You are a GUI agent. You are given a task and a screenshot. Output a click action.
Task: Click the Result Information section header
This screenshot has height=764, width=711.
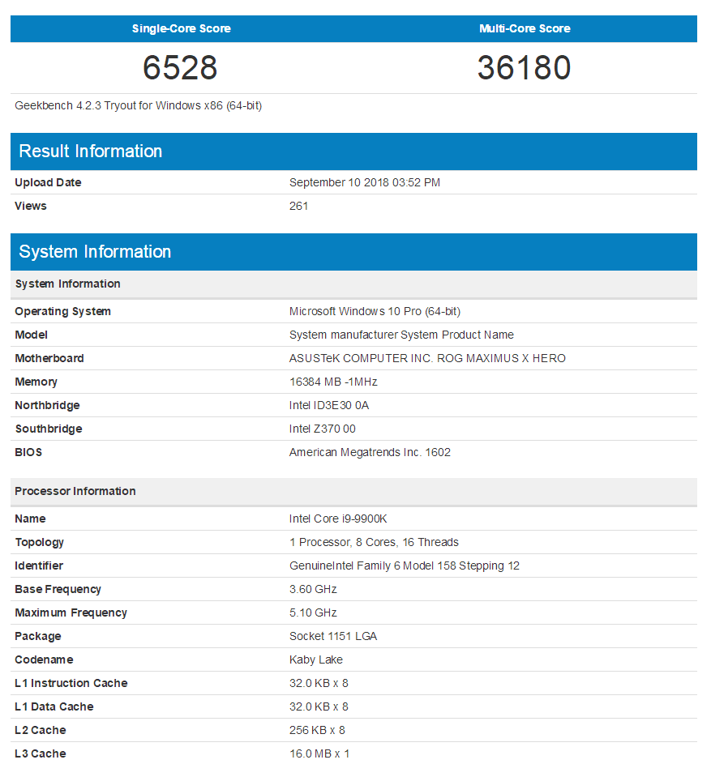click(353, 152)
